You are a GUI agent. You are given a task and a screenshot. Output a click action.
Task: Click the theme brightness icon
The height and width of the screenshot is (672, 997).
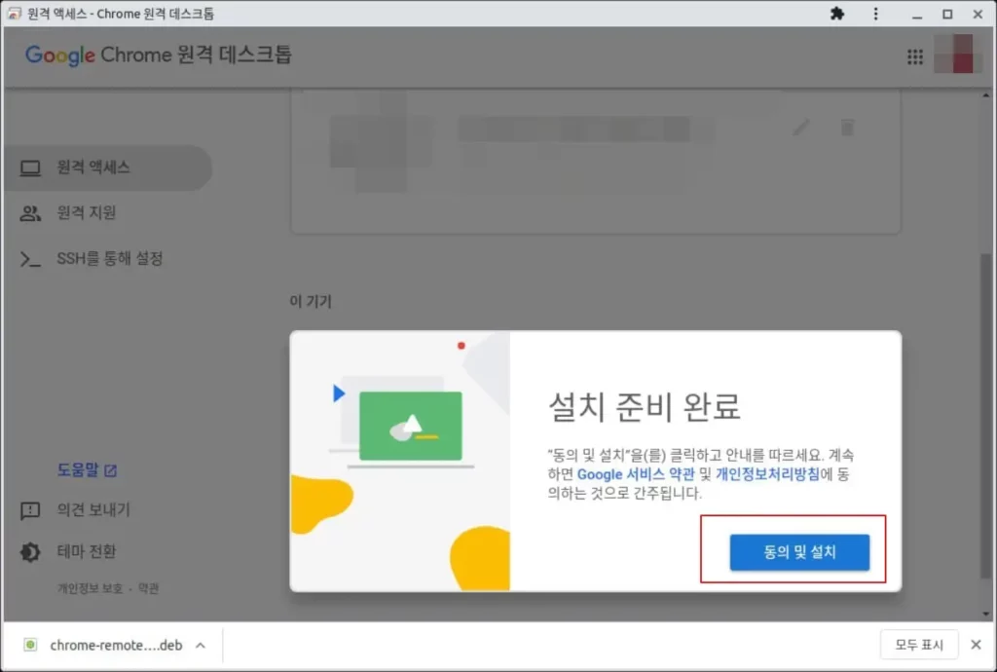(30, 552)
